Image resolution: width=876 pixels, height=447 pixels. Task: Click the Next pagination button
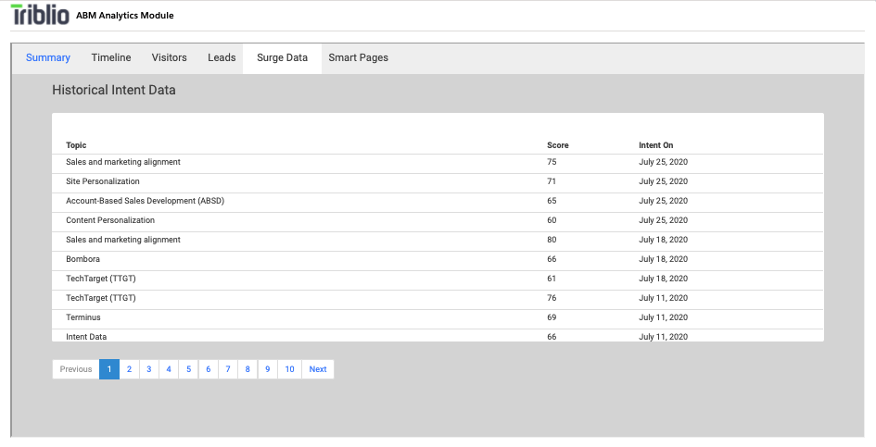pyautogui.click(x=318, y=369)
